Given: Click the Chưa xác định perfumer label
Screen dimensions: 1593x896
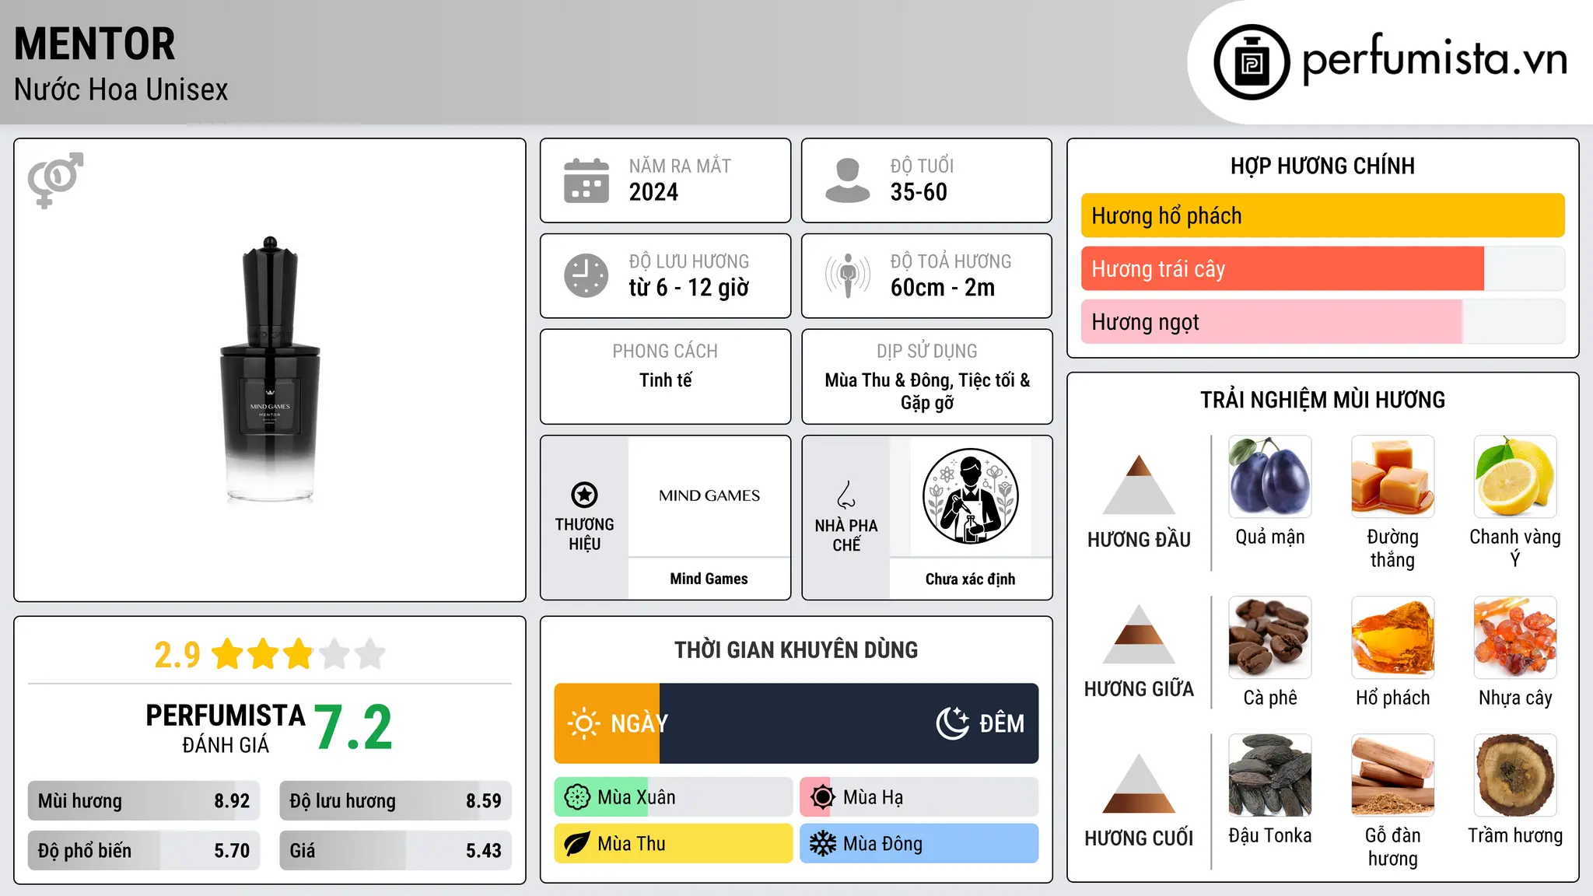Looking at the screenshot, I should point(971,579).
